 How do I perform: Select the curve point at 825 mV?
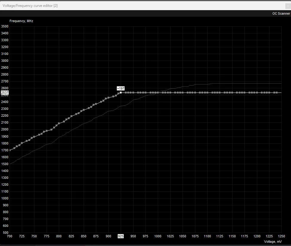coord(71,116)
